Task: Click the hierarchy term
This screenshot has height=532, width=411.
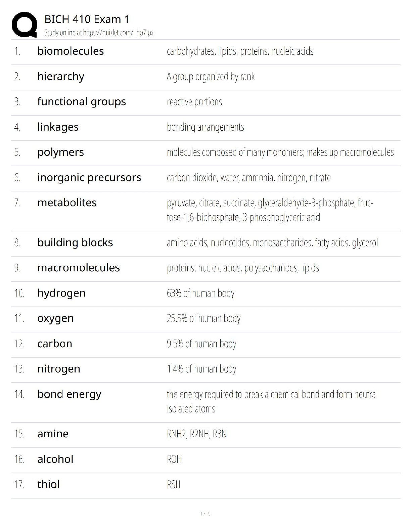Action: pyautogui.click(x=61, y=77)
